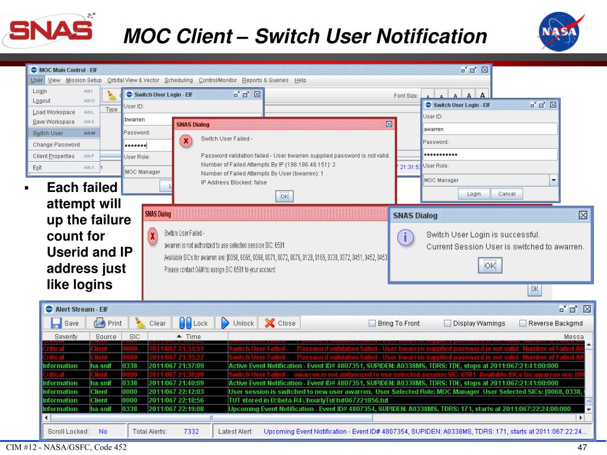This screenshot has height=455, width=607.
Task: Click the Clear broom icon in Alert Stream
Action: point(140,323)
